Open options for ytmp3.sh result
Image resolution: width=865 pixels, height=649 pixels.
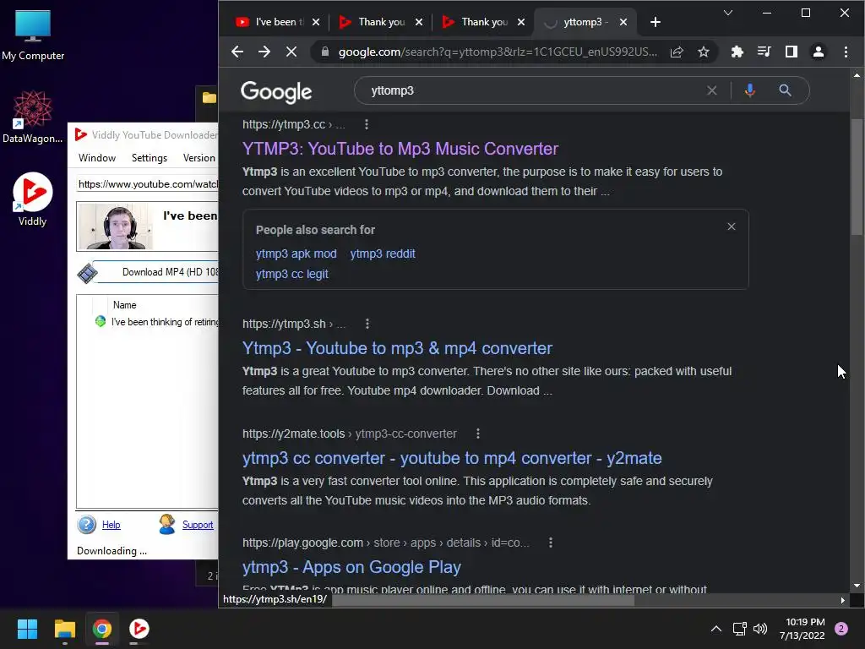[367, 324]
